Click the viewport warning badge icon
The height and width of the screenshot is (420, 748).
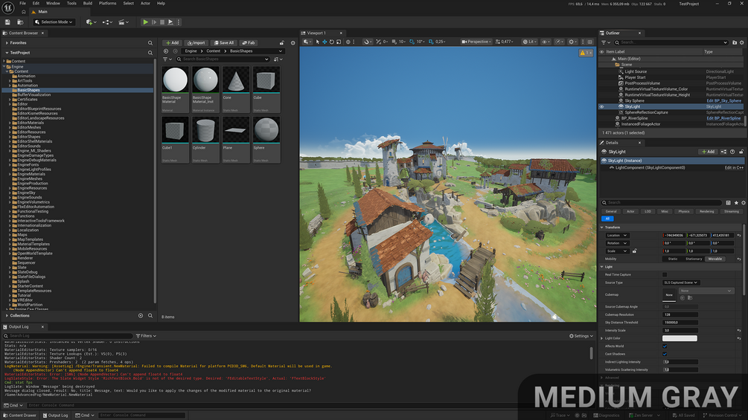[x=586, y=53]
